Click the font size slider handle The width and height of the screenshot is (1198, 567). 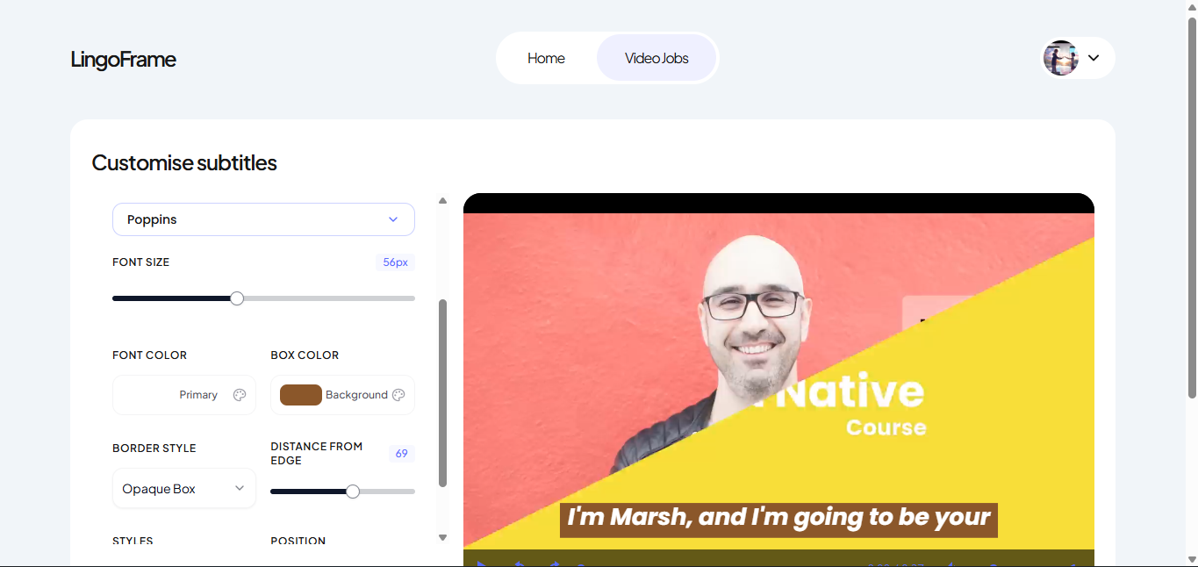click(237, 298)
